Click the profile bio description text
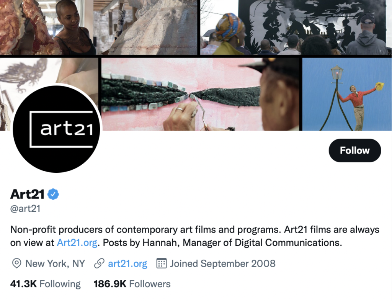The image size is (392, 301). (x=195, y=236)
